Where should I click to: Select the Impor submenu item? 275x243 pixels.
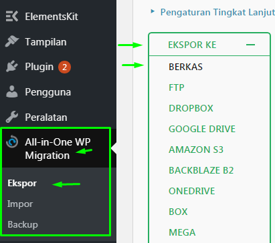[x=20, y=204]
